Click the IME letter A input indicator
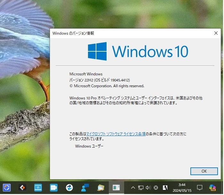The height and width of the screenshot is (195, 224). (x=165, y=188)
